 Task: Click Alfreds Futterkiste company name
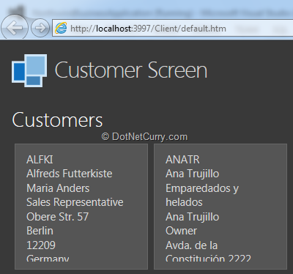click(70, 174)
